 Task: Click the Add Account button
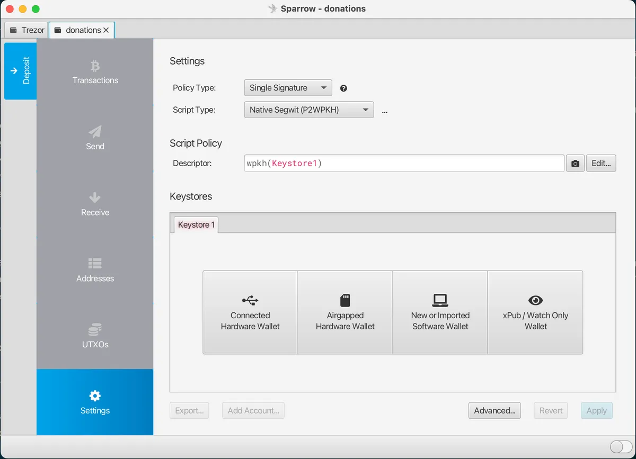[x=253, y=410]
